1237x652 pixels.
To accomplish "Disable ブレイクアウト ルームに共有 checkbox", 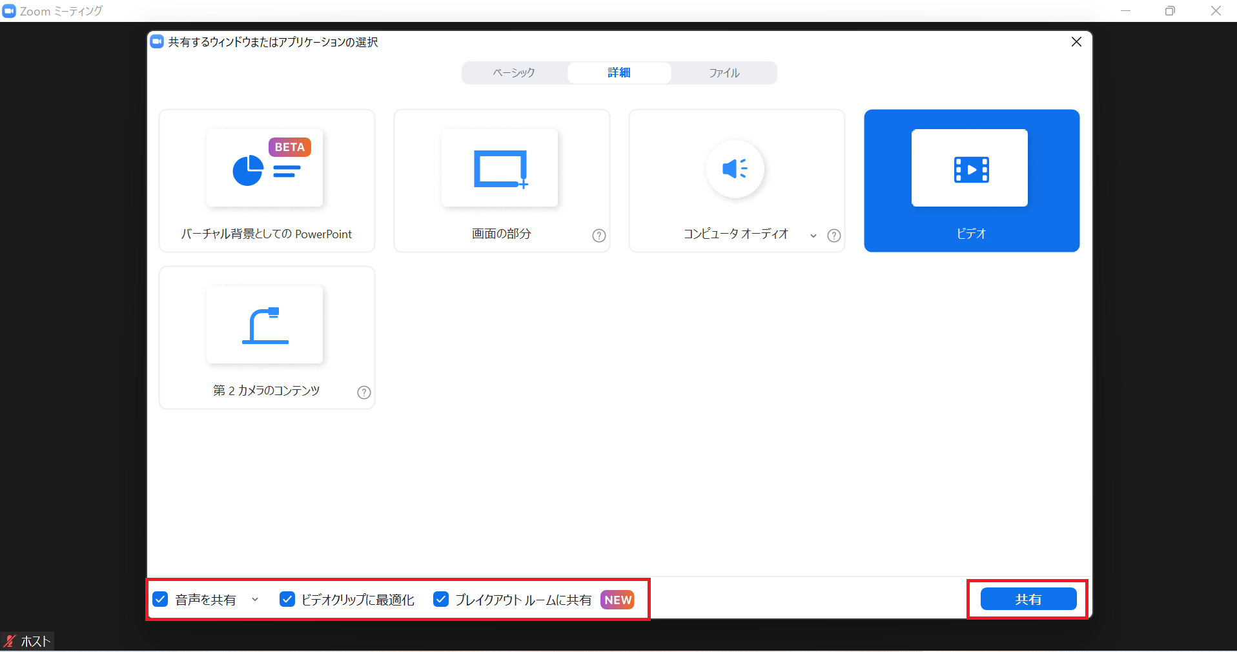I will click(x=441, y=600).
